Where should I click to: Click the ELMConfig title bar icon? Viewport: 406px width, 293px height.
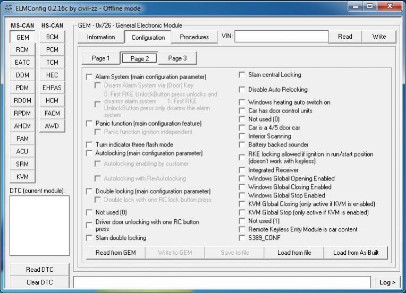click(7, 8)
